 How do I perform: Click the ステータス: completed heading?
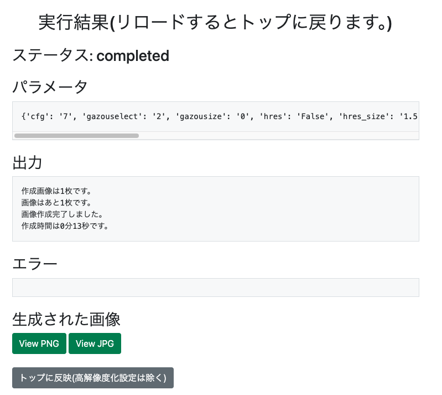pos(91,55)
